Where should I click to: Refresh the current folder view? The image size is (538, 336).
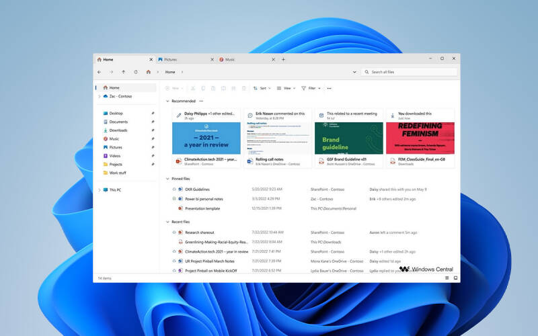(136, 72)
